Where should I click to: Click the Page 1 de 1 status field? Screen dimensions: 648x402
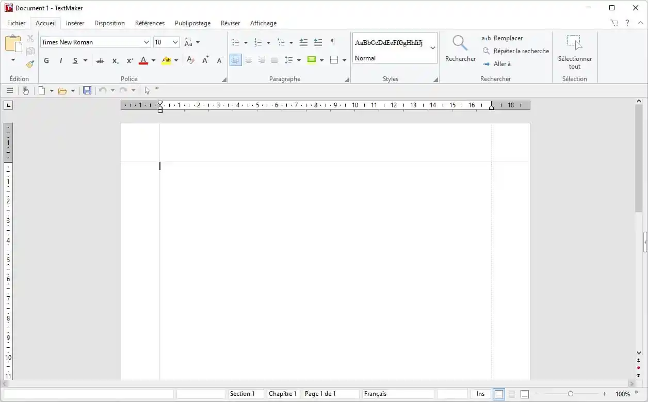coord(331,394)
